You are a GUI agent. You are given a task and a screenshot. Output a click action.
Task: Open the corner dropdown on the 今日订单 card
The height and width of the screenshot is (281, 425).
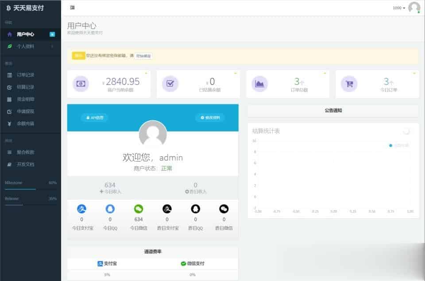tap(414, 73)
